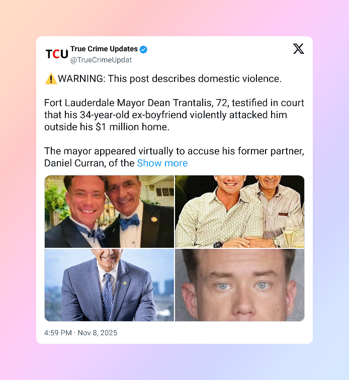
Task: Click the 4:59 PM timestamp
Action: point(58,333)
